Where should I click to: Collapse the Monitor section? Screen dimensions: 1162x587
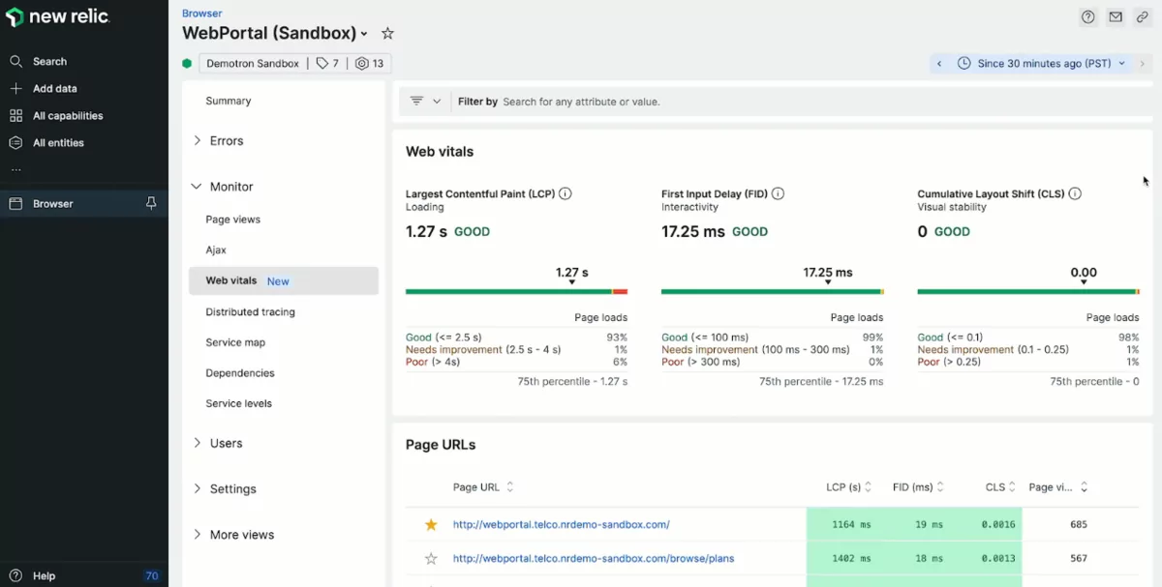224,187
